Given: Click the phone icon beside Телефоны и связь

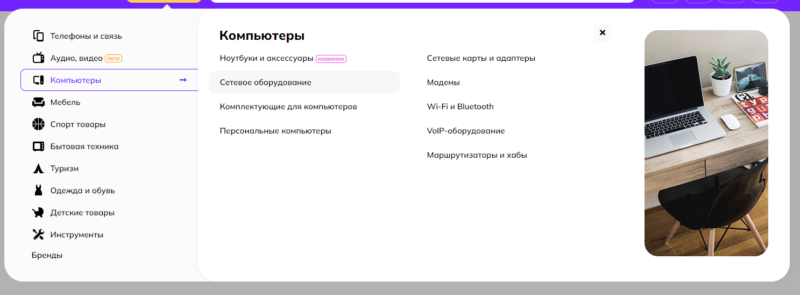Looking at the screenshot, I should [38, 36].
